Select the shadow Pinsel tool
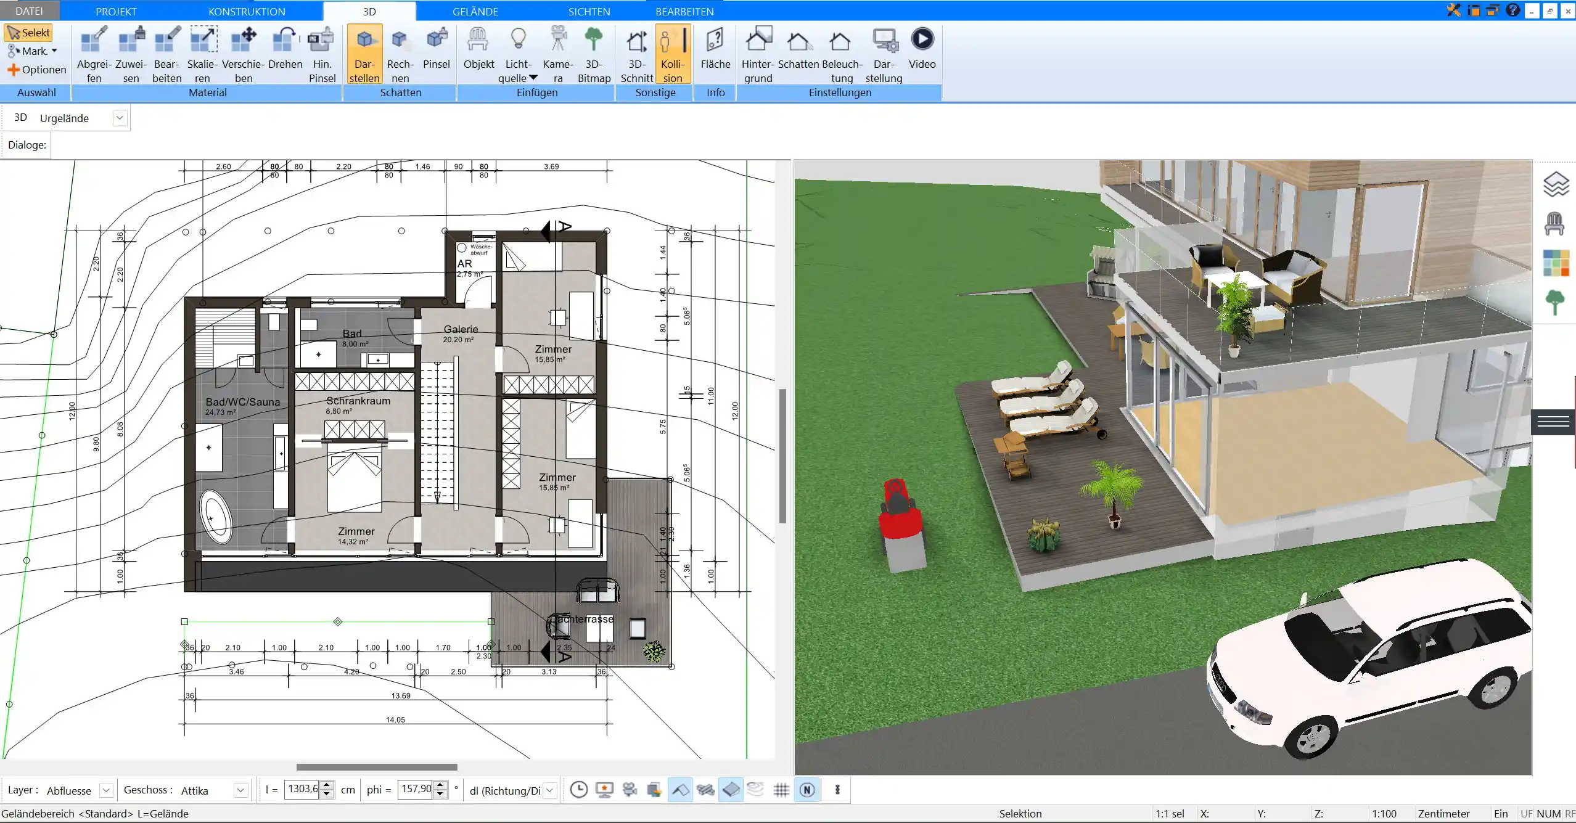Viewport: 1576px width, 823px height. tap(437, 48)
